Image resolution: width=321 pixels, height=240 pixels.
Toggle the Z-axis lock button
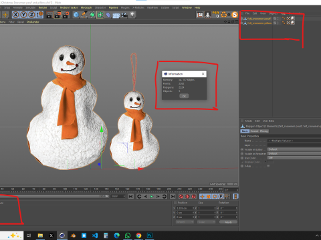pos(31,15)
